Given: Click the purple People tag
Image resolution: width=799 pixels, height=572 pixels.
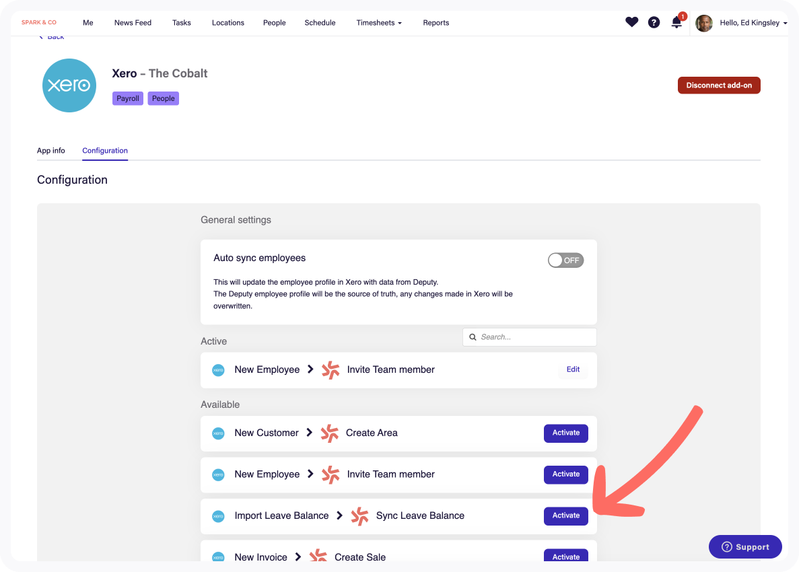Looking at the screenshot, I should (x=163, y=99).
